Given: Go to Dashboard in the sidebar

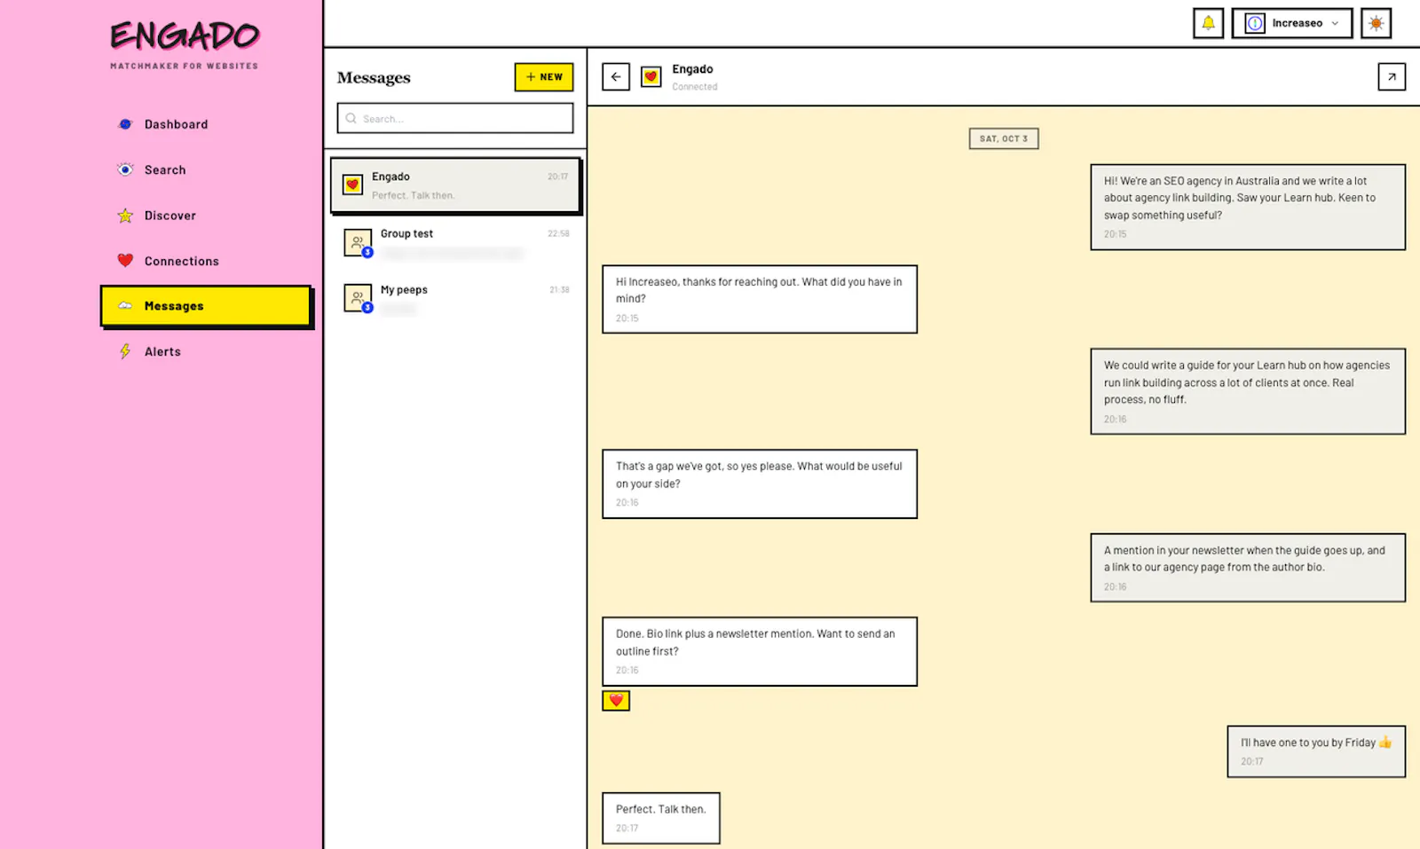Looking at the screenshot, I should (206, 124).
